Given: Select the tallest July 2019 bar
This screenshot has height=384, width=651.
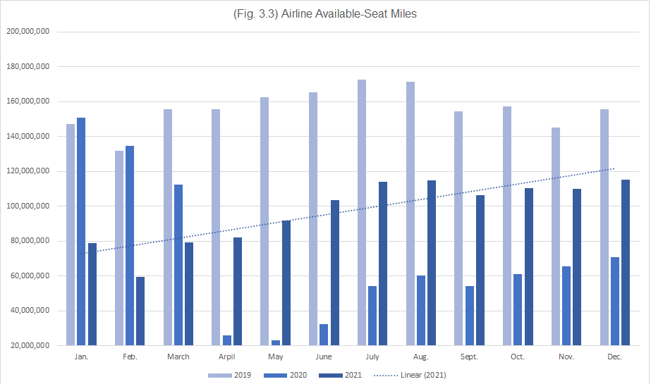Looking at the screenshot, I should point(362,212).
